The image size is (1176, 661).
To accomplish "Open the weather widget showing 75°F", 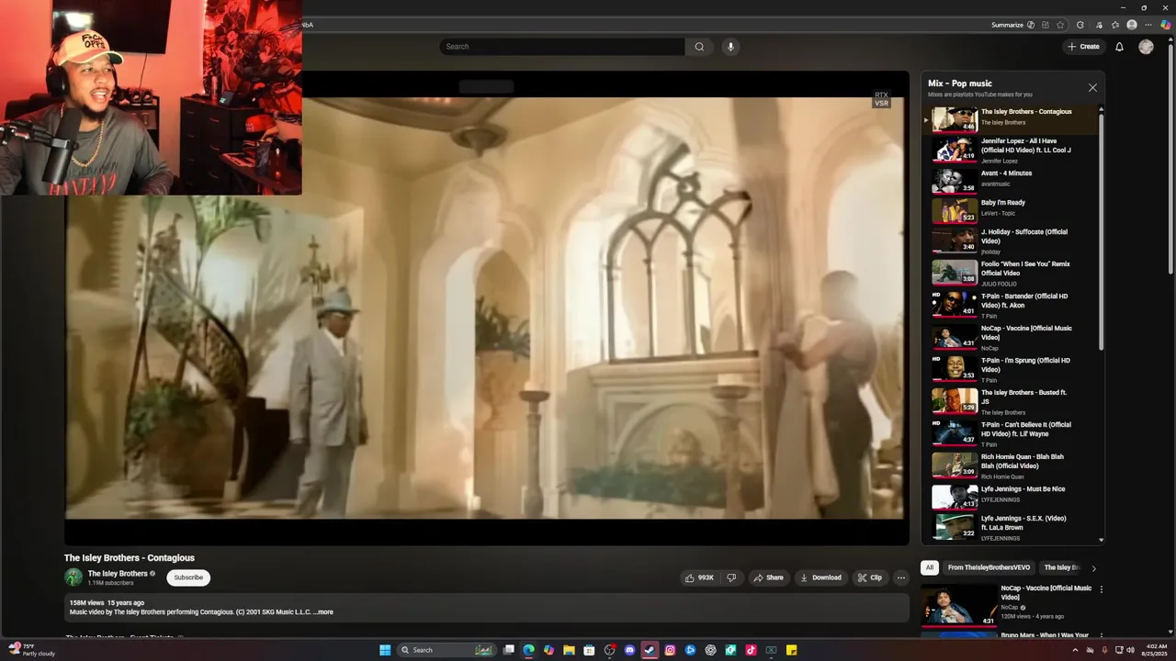I will tap(32, 650).
